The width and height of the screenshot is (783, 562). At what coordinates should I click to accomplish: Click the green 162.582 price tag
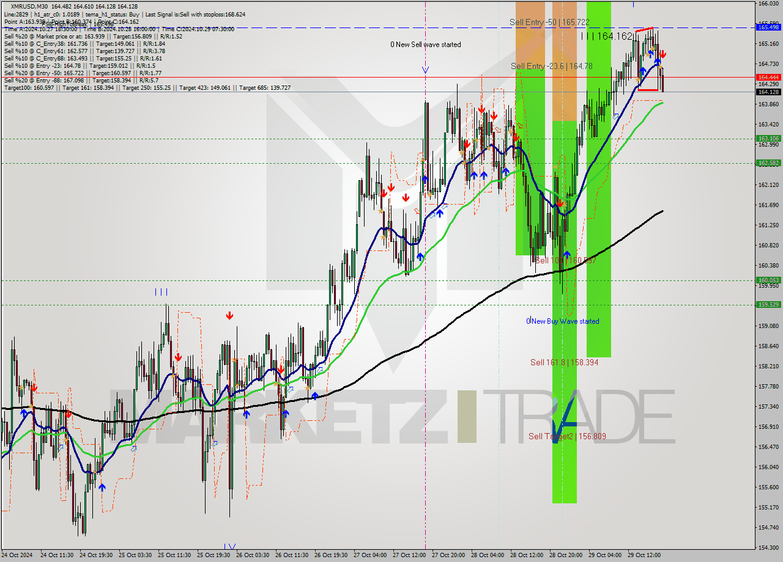[768, 163]
